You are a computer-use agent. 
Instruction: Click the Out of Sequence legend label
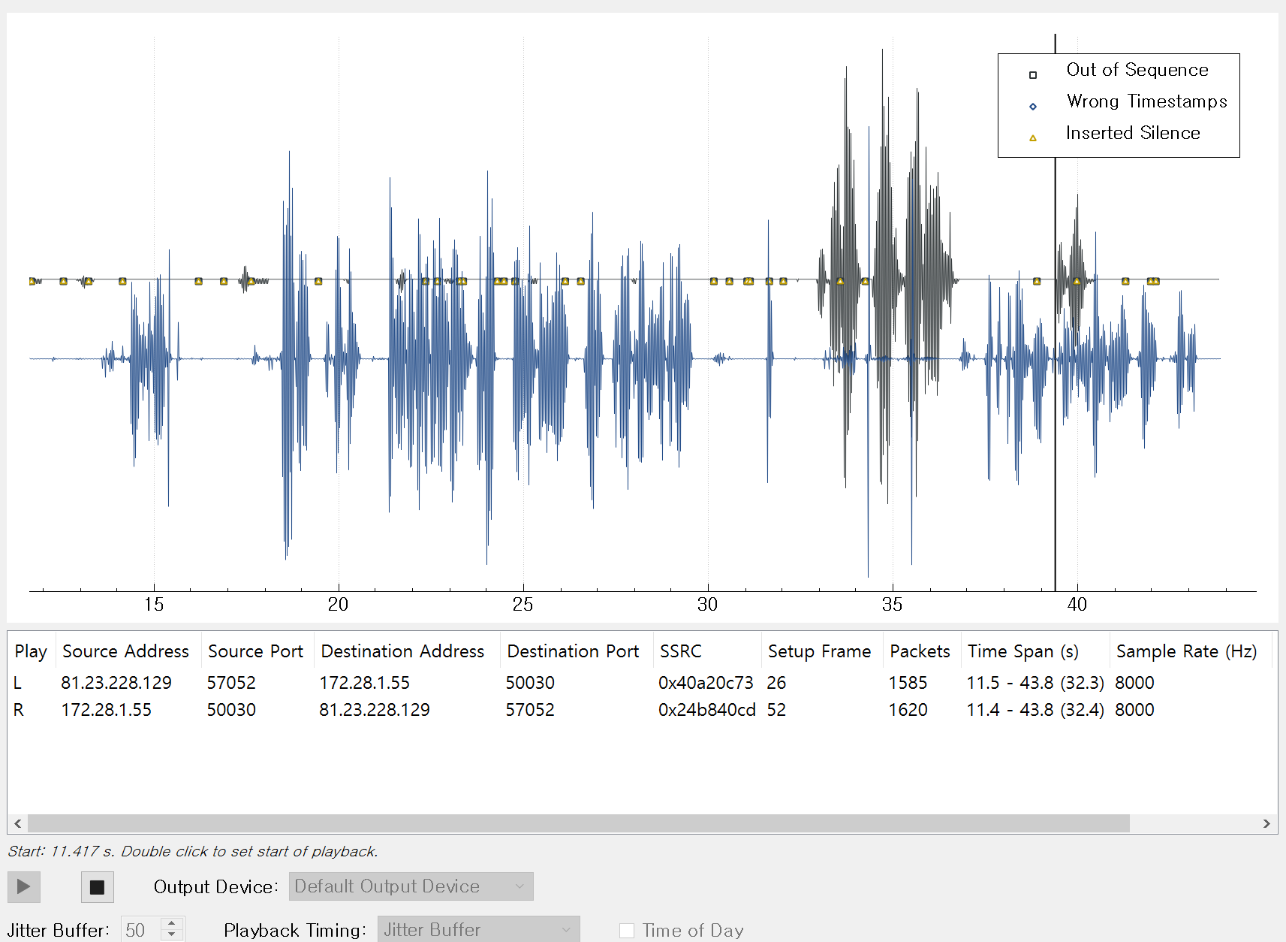coord(1137,70)
